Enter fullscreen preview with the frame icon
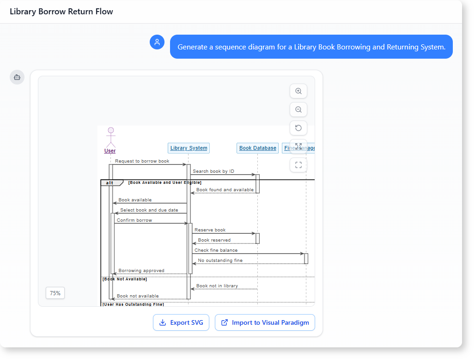This screenshot has height=364, width=475. click(298, 165)
